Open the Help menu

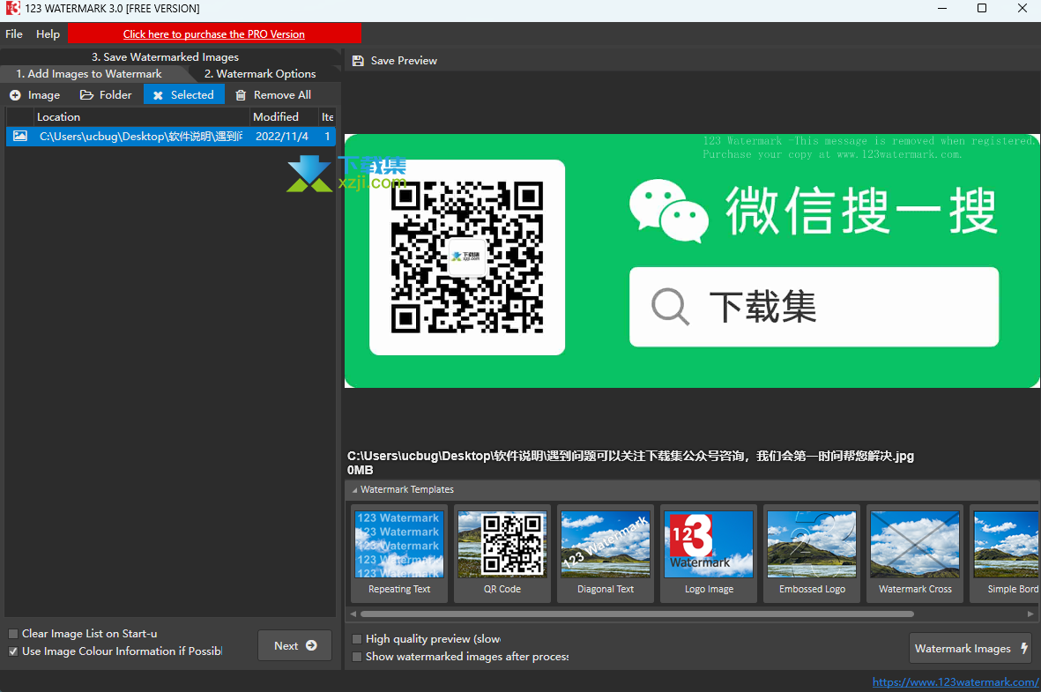click(x=48, y=33)
